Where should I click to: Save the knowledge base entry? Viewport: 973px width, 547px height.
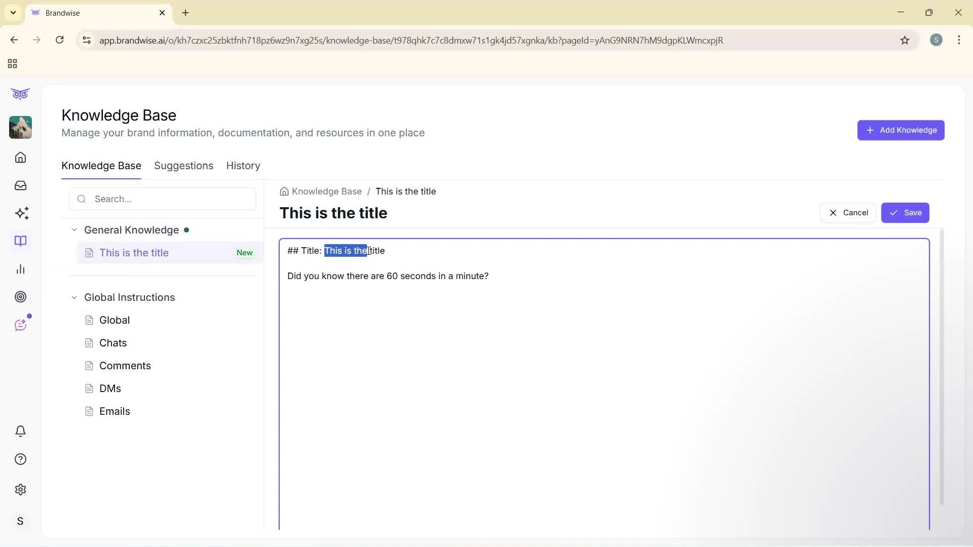pyautogui.click(x=905, y=213)
